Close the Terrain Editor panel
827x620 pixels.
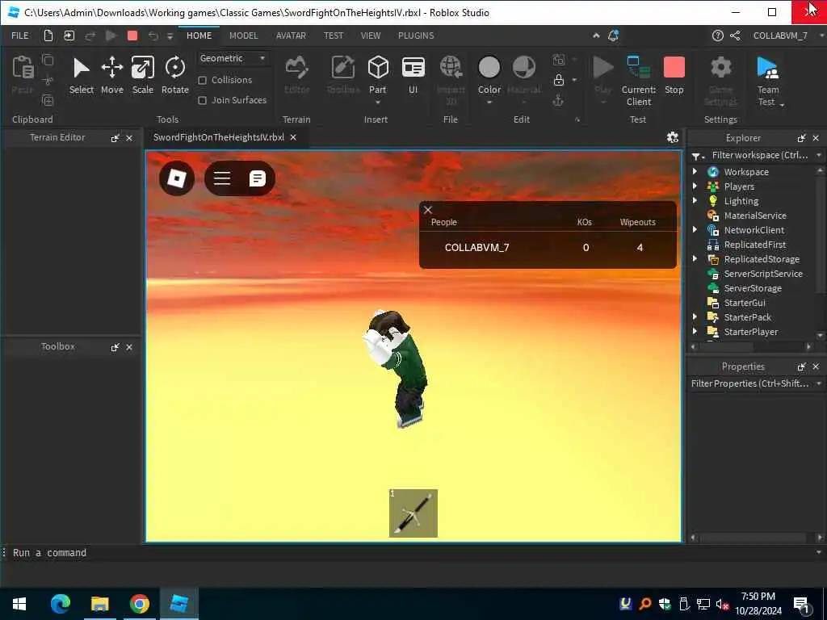point(129,138)
